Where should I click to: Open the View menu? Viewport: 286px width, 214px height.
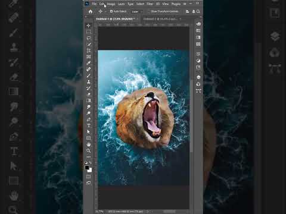(165, 4)
